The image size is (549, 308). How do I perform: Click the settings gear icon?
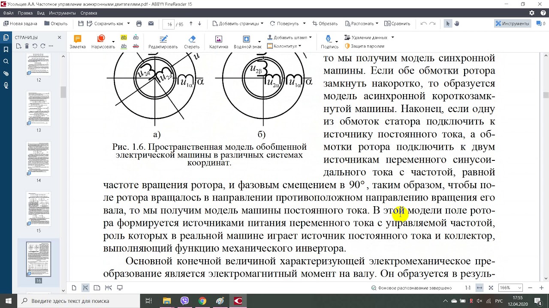[x=532, y=13]
